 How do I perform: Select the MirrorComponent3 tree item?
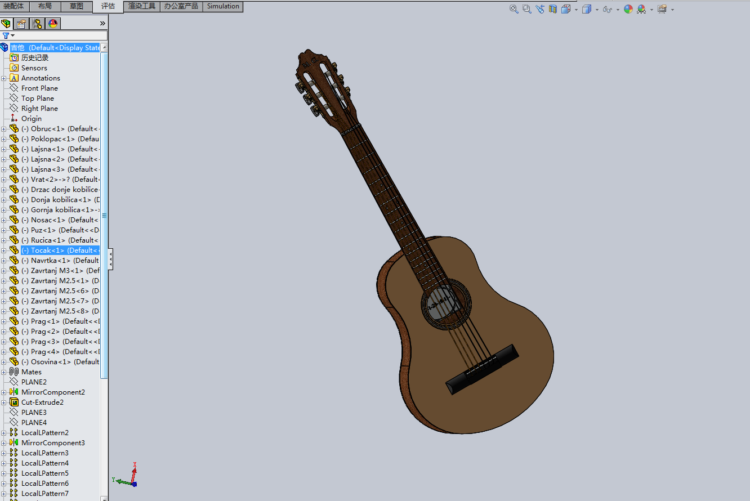(x=53, y=443)
